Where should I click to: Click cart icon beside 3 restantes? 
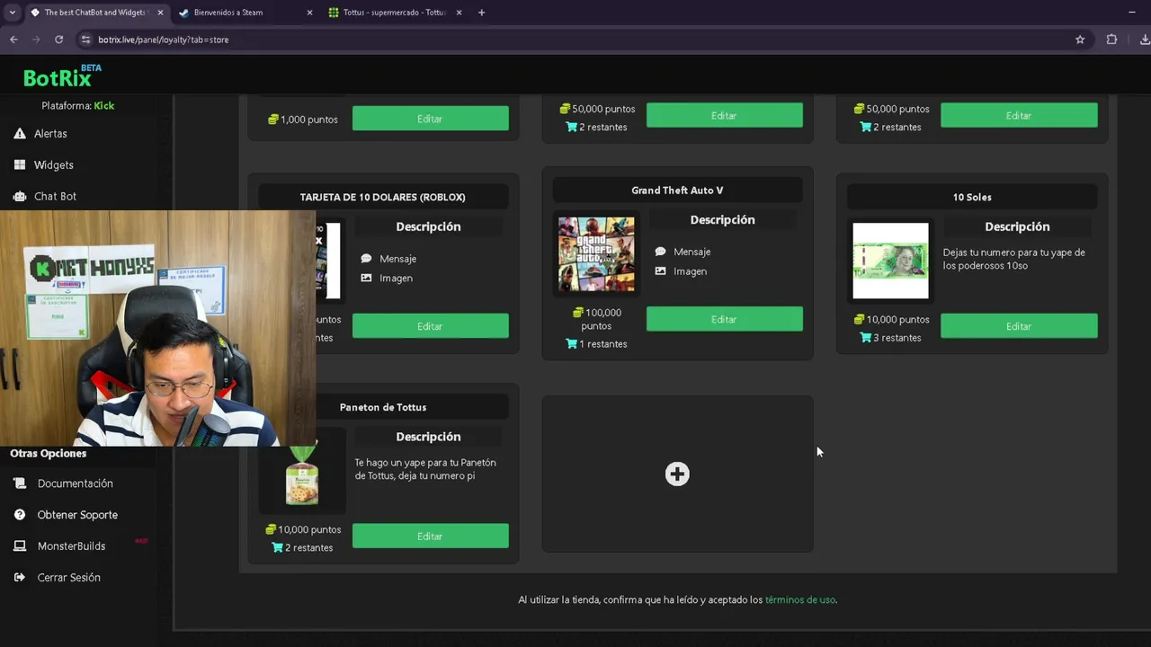coord(865,338)
